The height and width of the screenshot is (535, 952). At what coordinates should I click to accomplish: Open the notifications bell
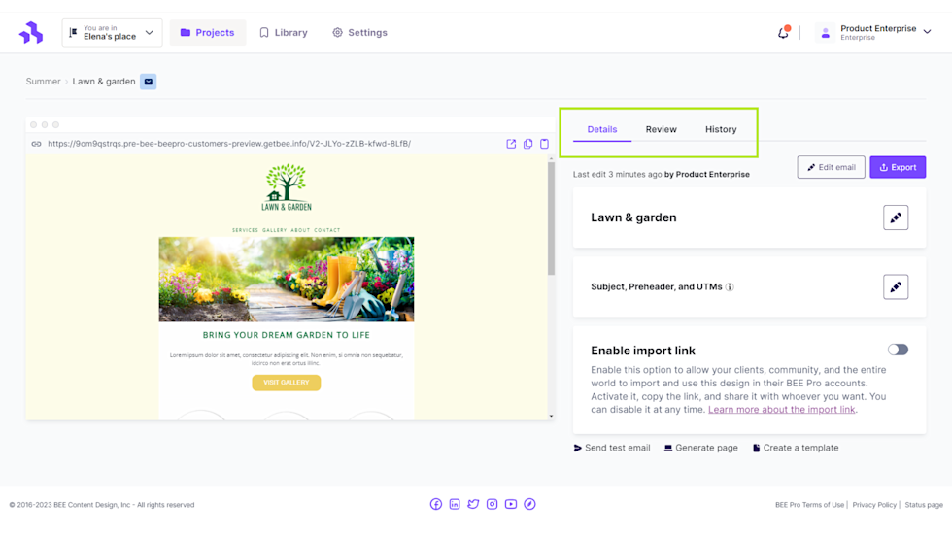click(x=783, y=33)
